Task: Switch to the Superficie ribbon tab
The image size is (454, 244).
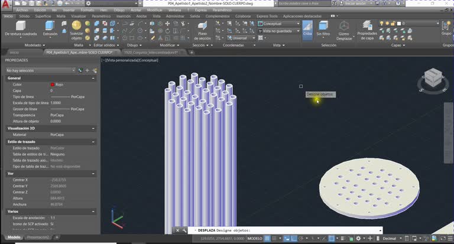Action: 43,16
